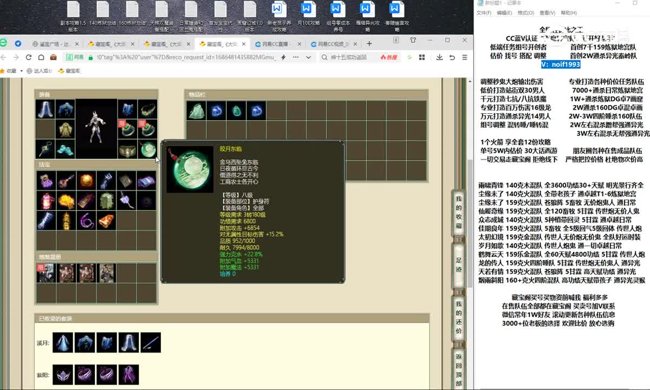Select the first card in 地煞星册
Image resolution: width=650 pixels, height=390 pixels.
coord(46,273)
